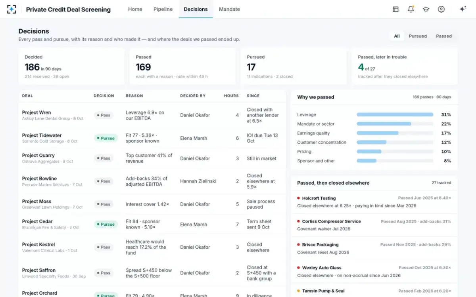Click the Pursue badge for Project Tidewater
The image size is (476, 297).
(106, 138)
